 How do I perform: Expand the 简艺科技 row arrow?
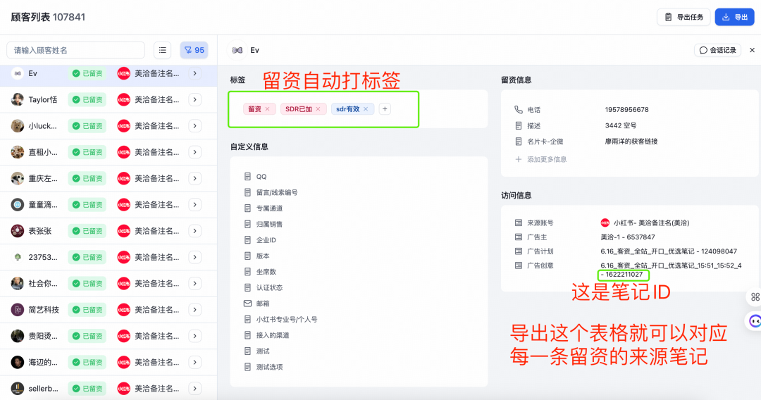click(x=194, y=310)
